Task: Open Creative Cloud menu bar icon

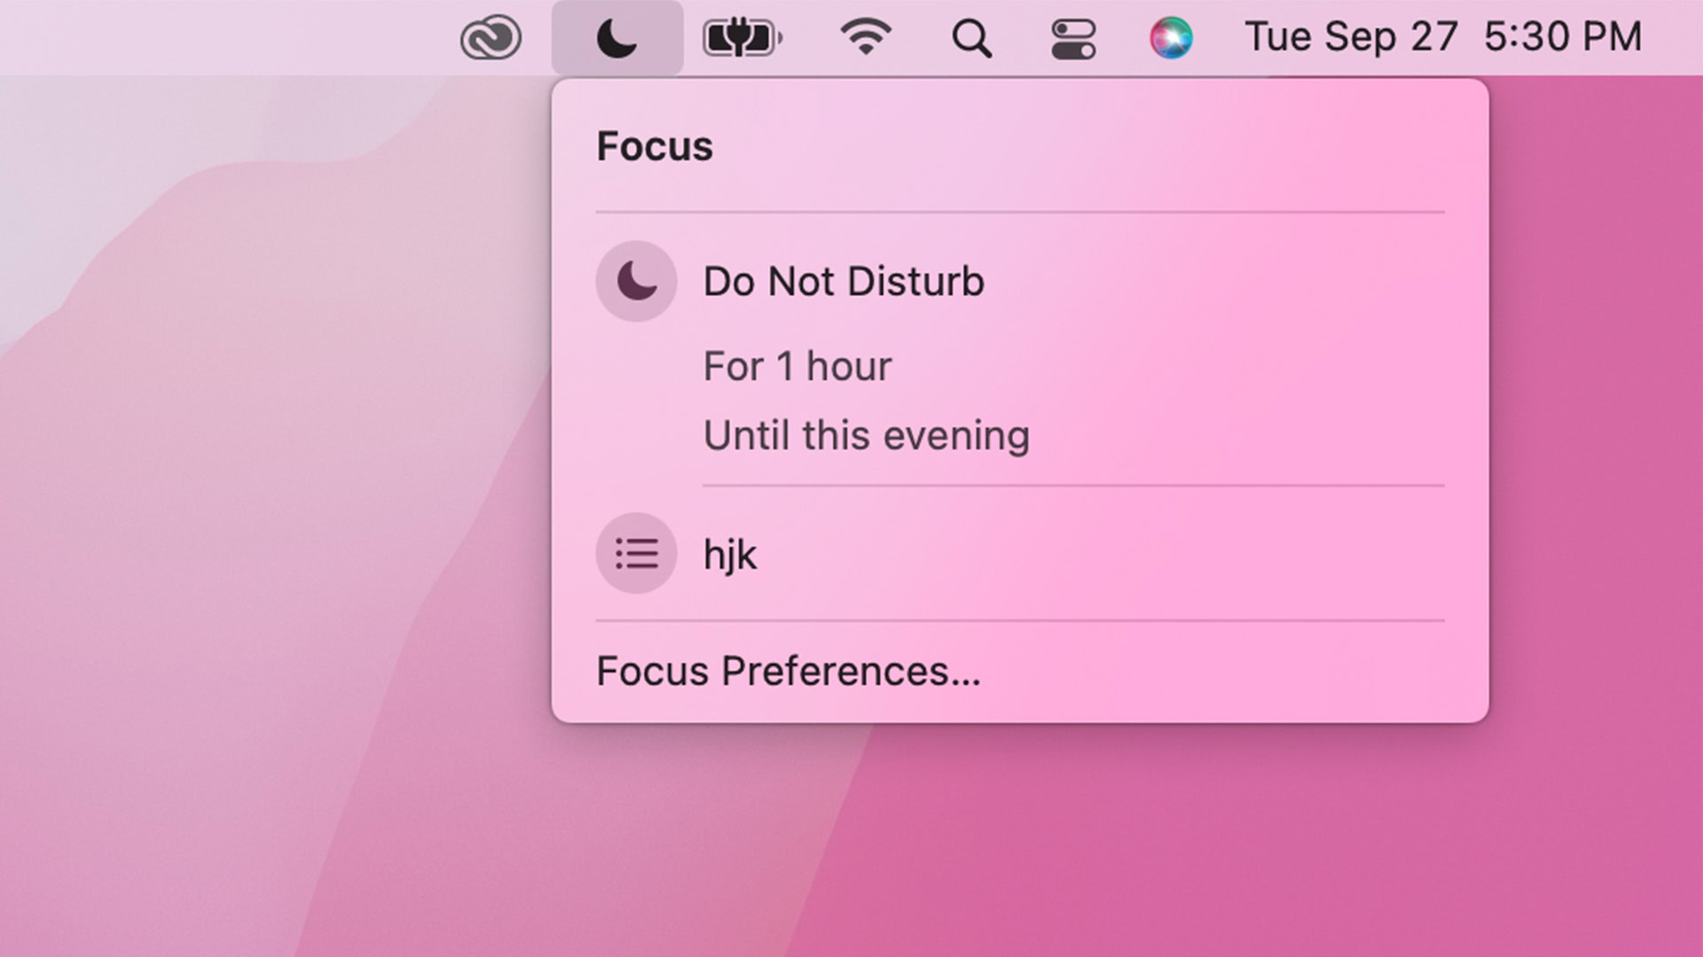Action: click(490, 38)
